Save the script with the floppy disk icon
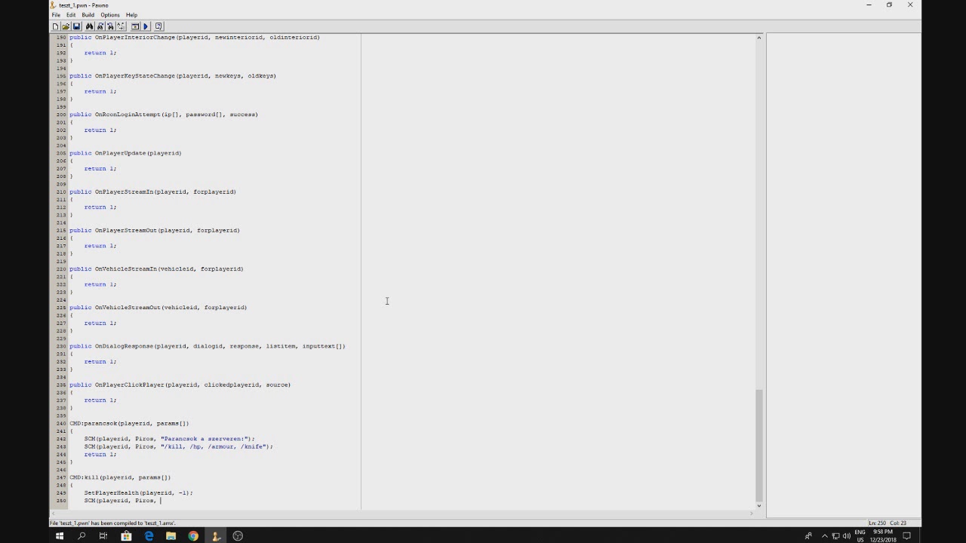 pos(76,26)
